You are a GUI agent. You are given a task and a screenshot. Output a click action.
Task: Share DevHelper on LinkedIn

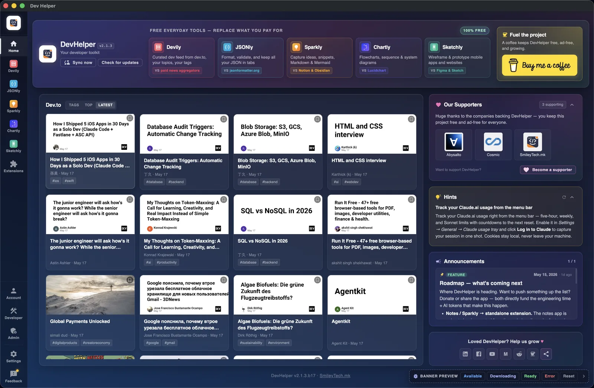tap(465, 354)
